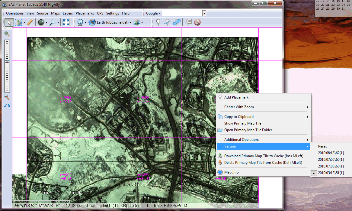The image size is (352, 211).
Task: Open the placemark manager list icon
Action: coord(189,22)
